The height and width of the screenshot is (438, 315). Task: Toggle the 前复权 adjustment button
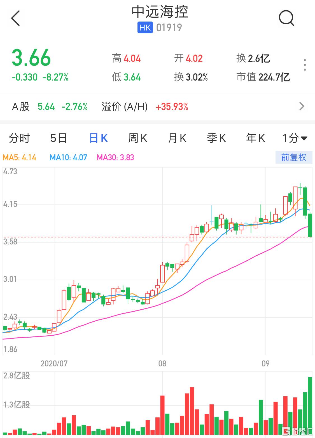click(294, 157)
